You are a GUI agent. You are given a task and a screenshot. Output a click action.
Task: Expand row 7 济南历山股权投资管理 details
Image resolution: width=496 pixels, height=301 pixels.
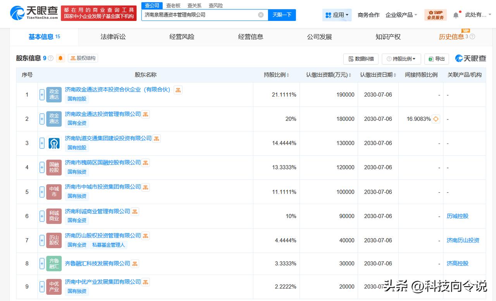42,240
